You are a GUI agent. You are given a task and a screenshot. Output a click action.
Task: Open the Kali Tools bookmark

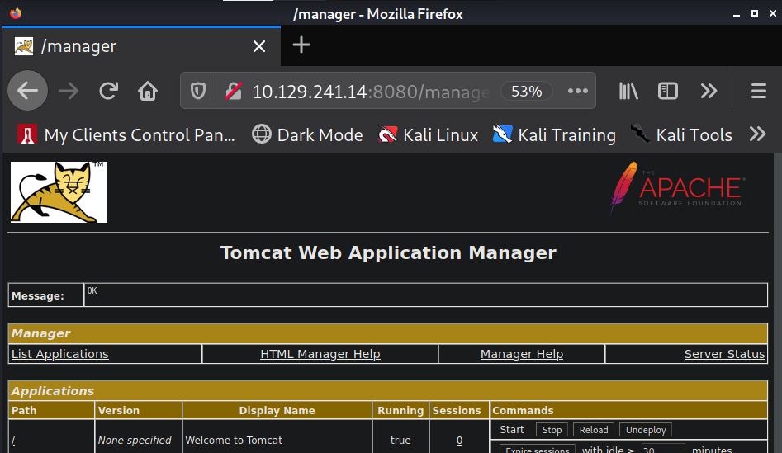coord(681,135)
